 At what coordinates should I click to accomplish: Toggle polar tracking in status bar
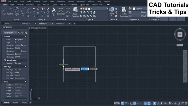pyautogui.click(x=135, y=103)
